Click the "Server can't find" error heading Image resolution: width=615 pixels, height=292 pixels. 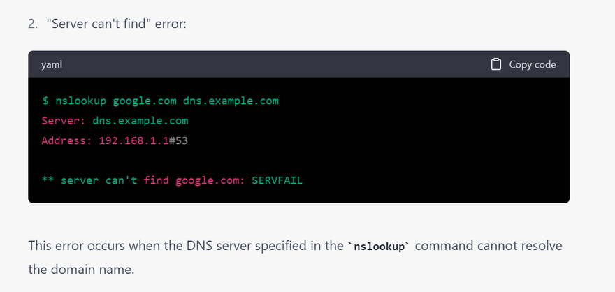[113, 24]
